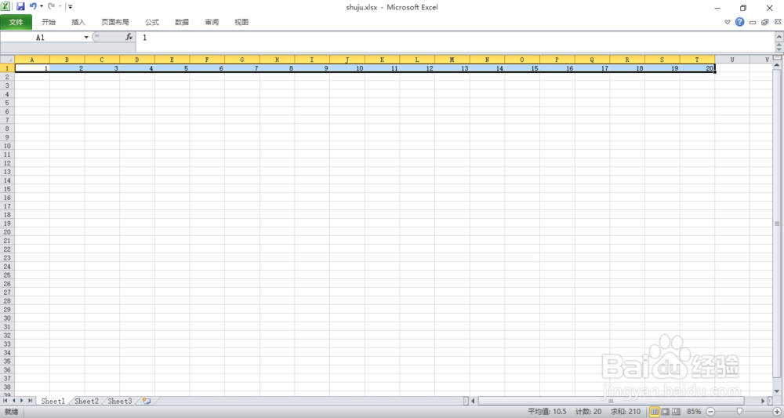
Task: Go to last sheet with navigation arrow
Action: 30,401
